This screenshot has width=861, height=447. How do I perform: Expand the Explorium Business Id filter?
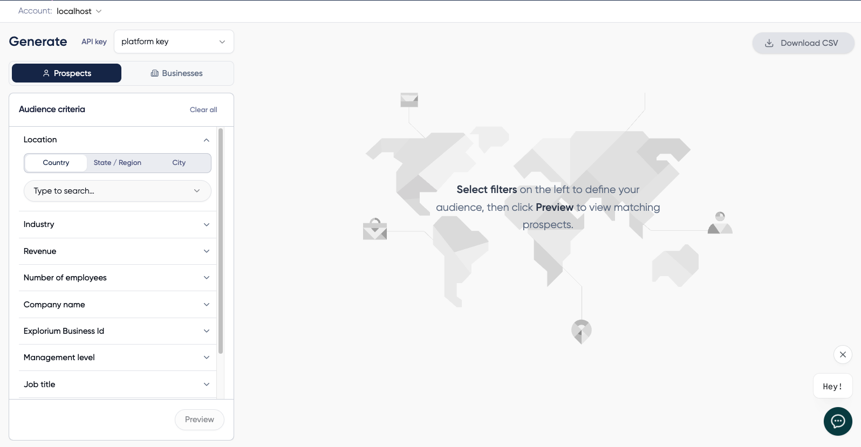tap(117, 331)
